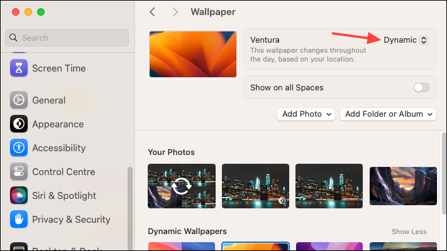The image size is (447, 251).
Task: Open the Screen Time hourglass icon
Action: click(19, 68)
